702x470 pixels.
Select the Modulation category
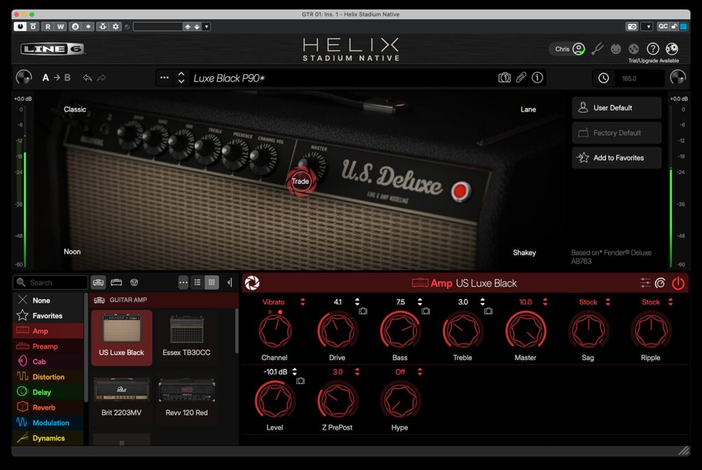[49, 423]
